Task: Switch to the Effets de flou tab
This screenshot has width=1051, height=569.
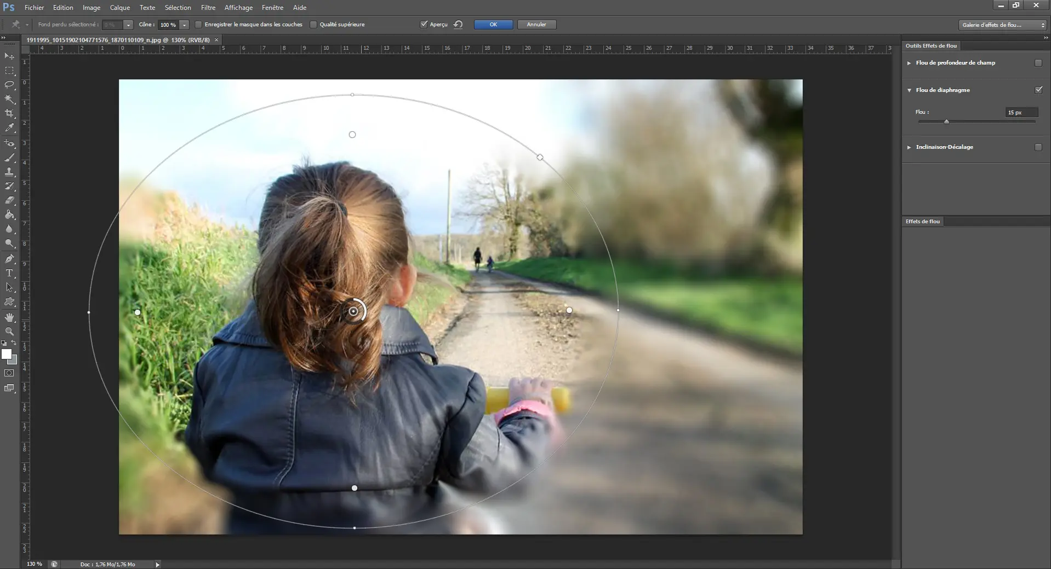Action: [922, 222]
